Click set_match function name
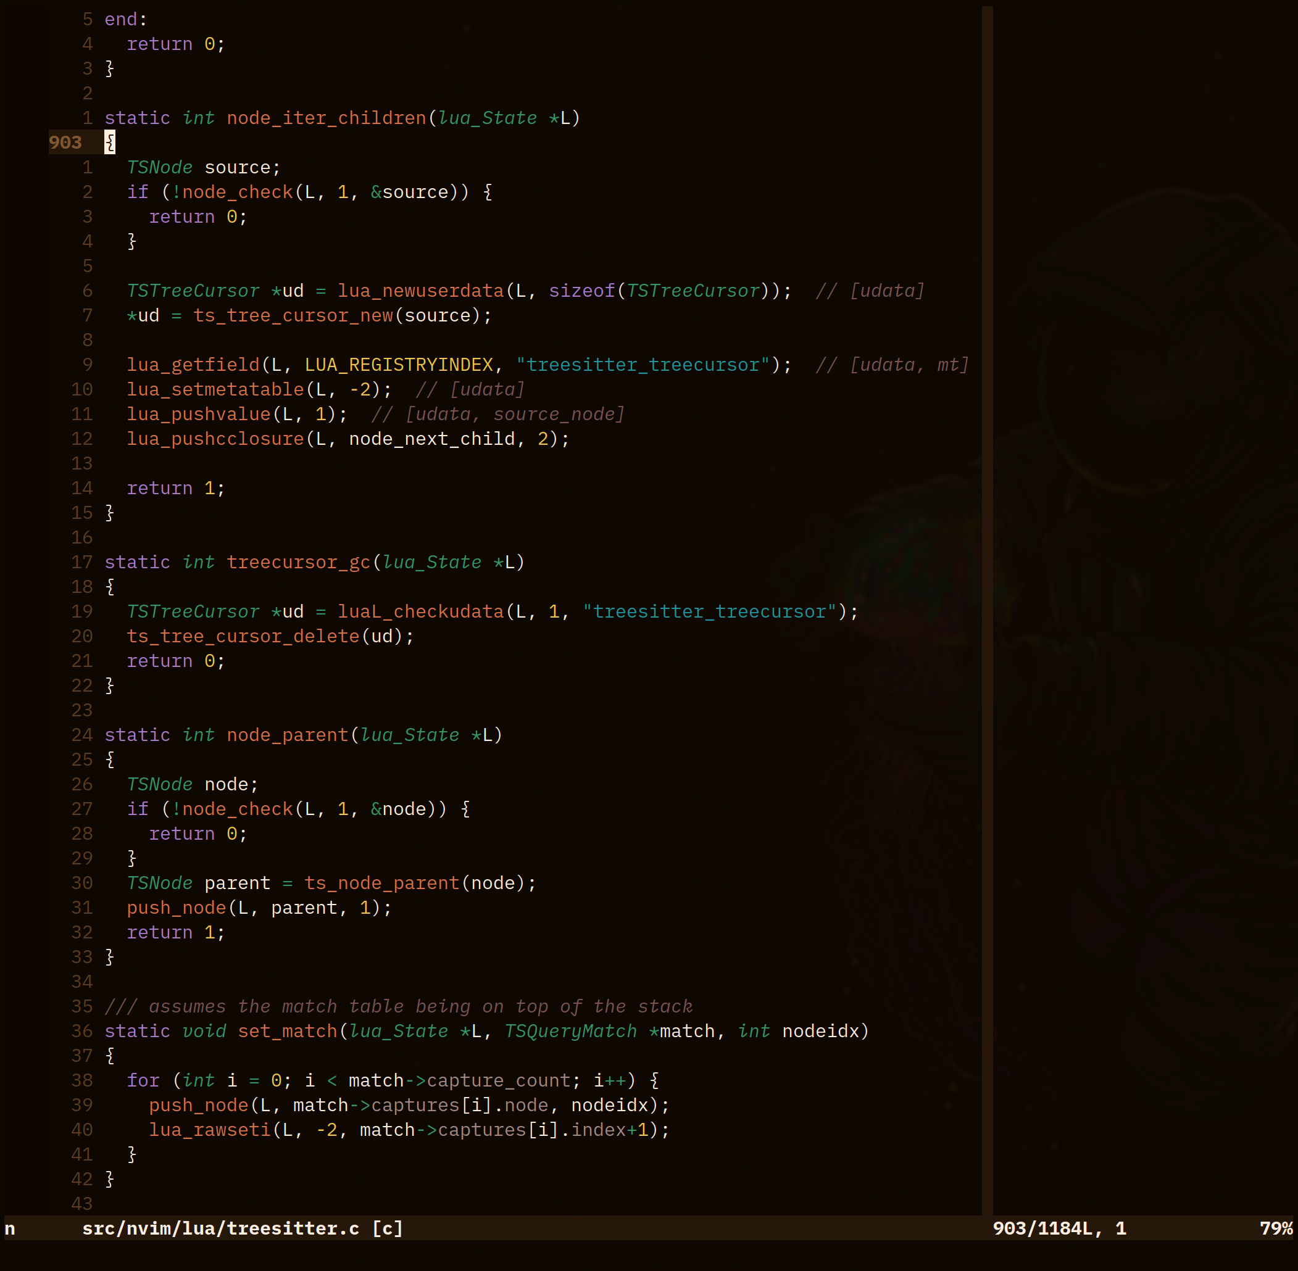The image size is (1298, 1271). [287, 1032]
